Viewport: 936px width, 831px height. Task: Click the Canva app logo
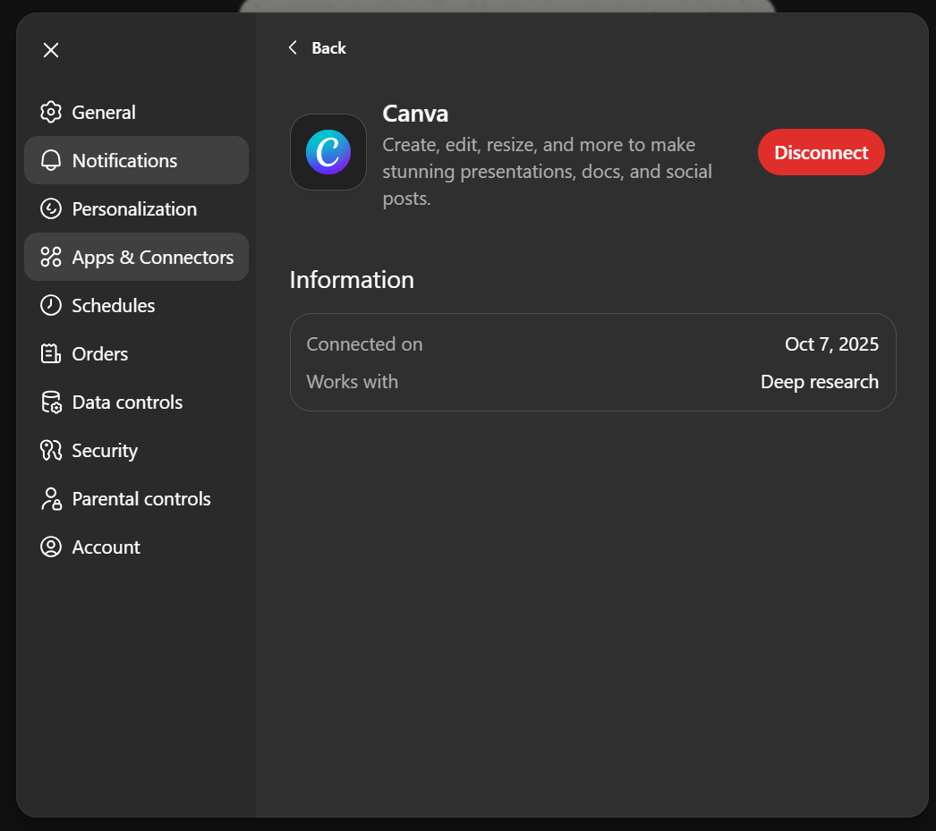click(328, 152)
